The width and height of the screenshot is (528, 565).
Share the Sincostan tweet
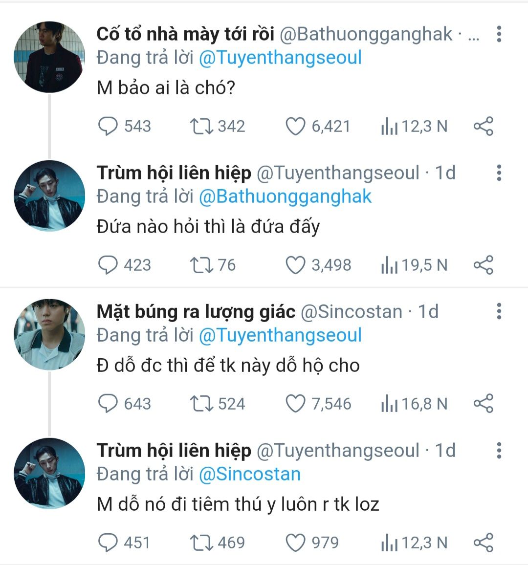484,404
